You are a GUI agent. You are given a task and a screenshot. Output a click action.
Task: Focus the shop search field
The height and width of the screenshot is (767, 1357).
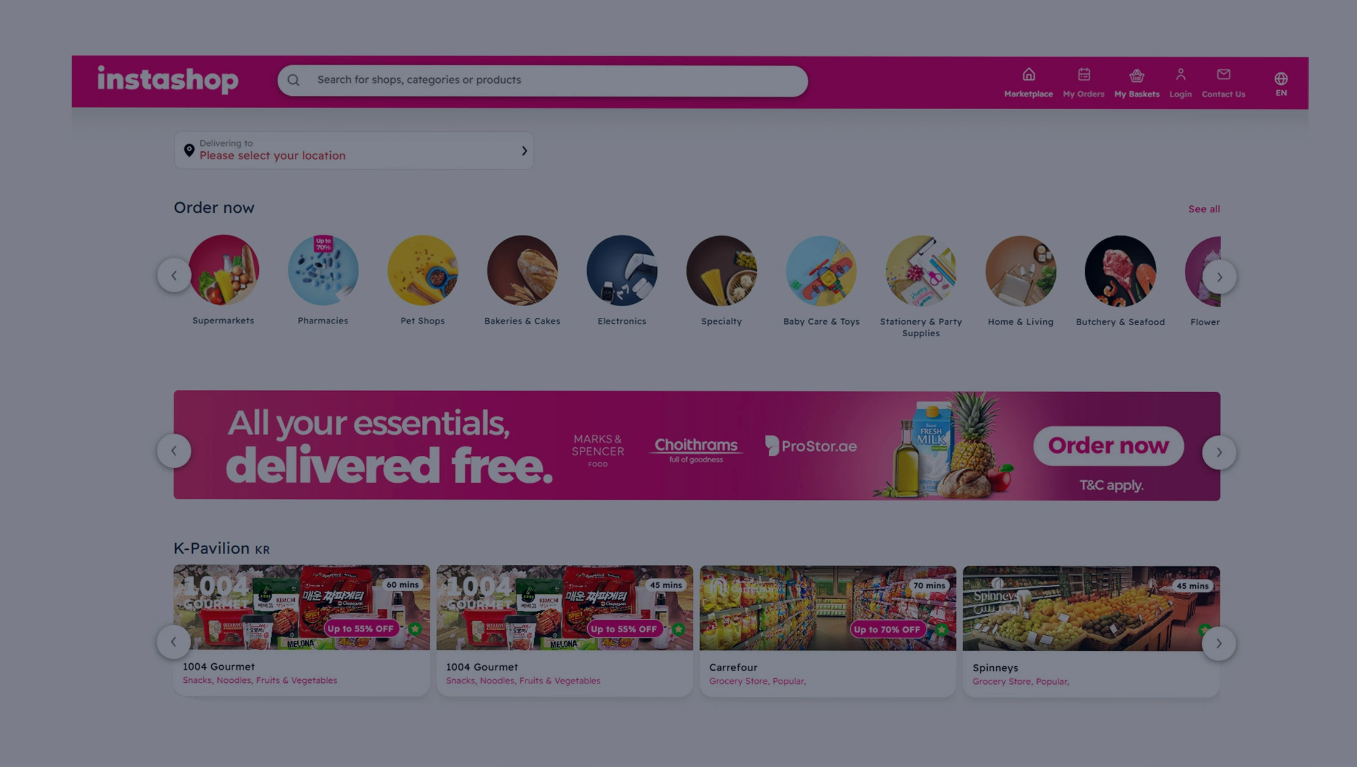[543, 81]
